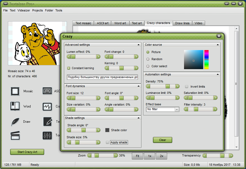Increase Shade size with right arrow
Image resolution: width=246 pixels, height=169 pixels.
coord(98,142)
